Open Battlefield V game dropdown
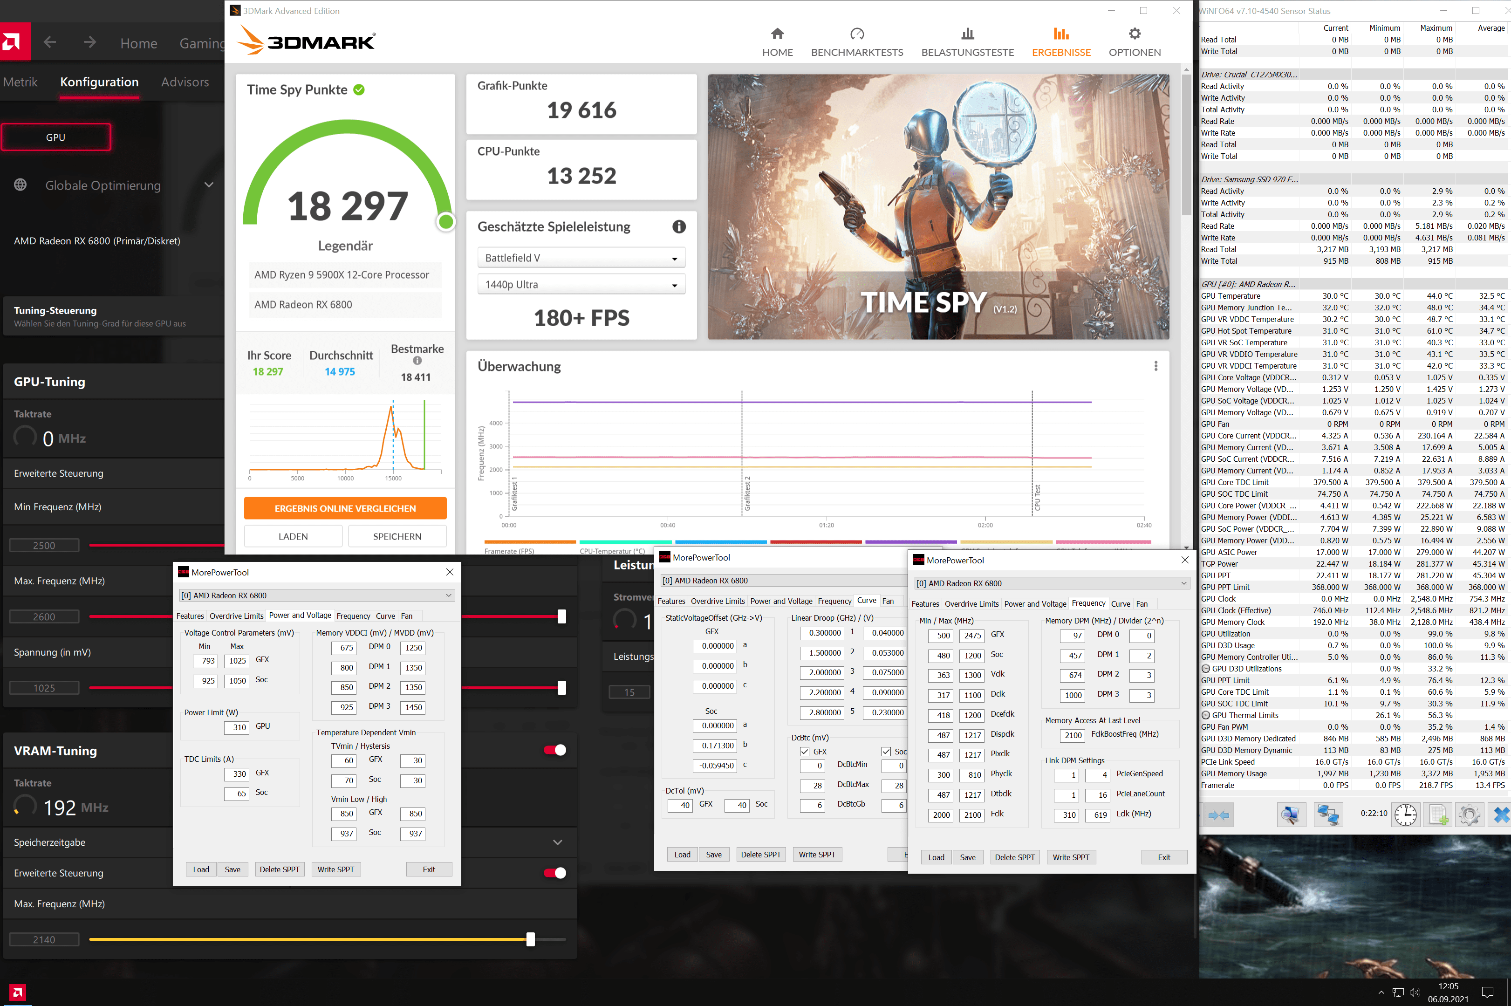The image size is (1511, 1006). (581, 258)
